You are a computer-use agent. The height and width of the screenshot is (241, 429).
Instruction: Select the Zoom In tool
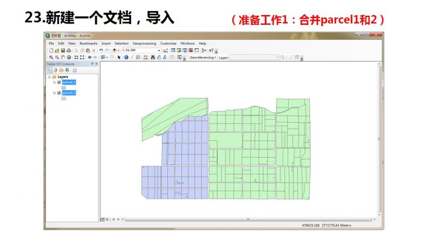51,57
